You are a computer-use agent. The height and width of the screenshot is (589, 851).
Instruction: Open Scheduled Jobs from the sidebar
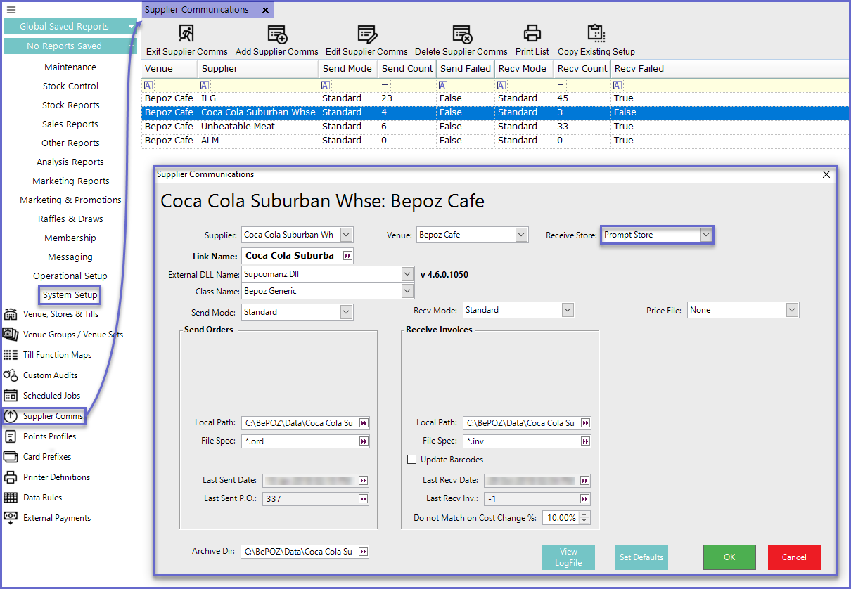[51, 396]
